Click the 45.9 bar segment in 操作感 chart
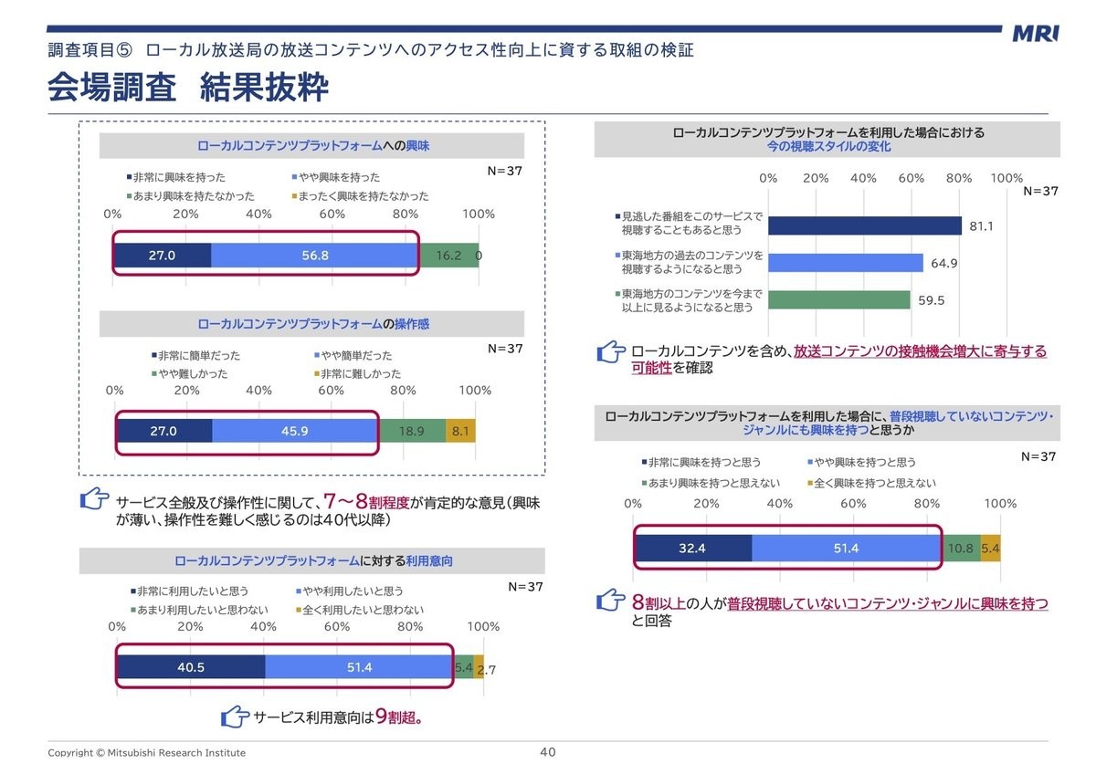The height and width of the screenshot is (774, 1096). point(294,431)
